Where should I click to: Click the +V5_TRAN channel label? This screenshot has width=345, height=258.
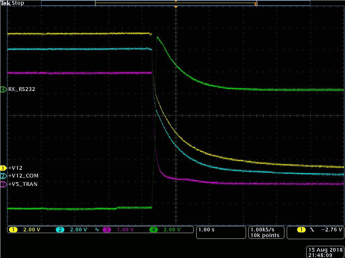[x=23, y=184]
